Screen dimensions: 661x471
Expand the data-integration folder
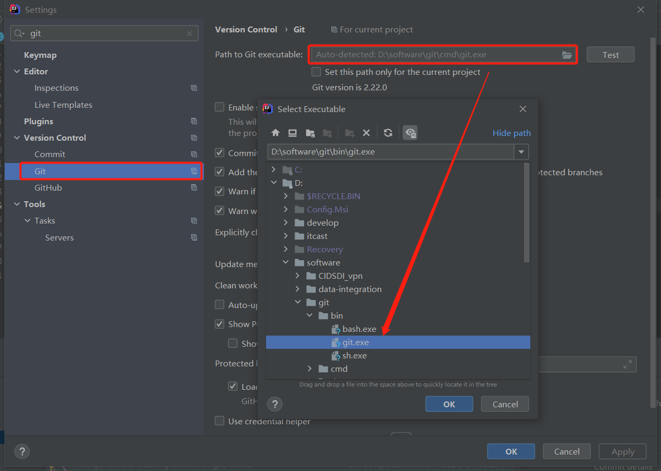[x=297, y=289]
